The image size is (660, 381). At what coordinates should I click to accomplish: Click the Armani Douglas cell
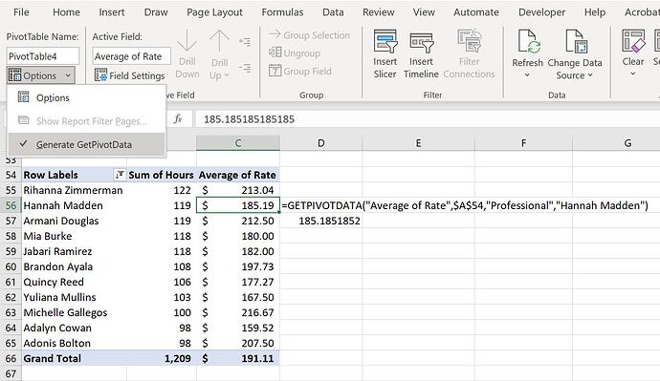point(74,221)
